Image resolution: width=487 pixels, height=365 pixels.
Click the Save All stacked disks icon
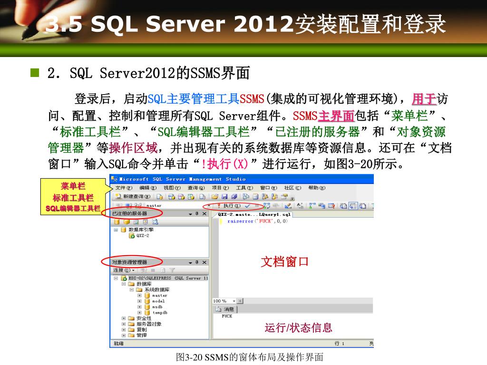point(234,196)
